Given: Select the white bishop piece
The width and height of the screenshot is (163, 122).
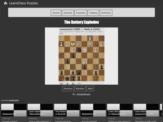Looking at the screenshot, I should click(90, 44).
